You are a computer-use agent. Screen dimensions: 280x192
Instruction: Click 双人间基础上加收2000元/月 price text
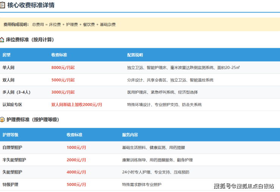77,105
